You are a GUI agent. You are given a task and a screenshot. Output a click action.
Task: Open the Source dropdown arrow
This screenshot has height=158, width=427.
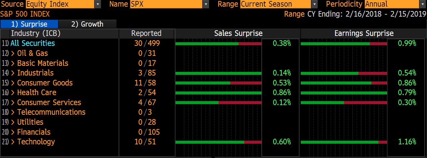click(98, 4)
